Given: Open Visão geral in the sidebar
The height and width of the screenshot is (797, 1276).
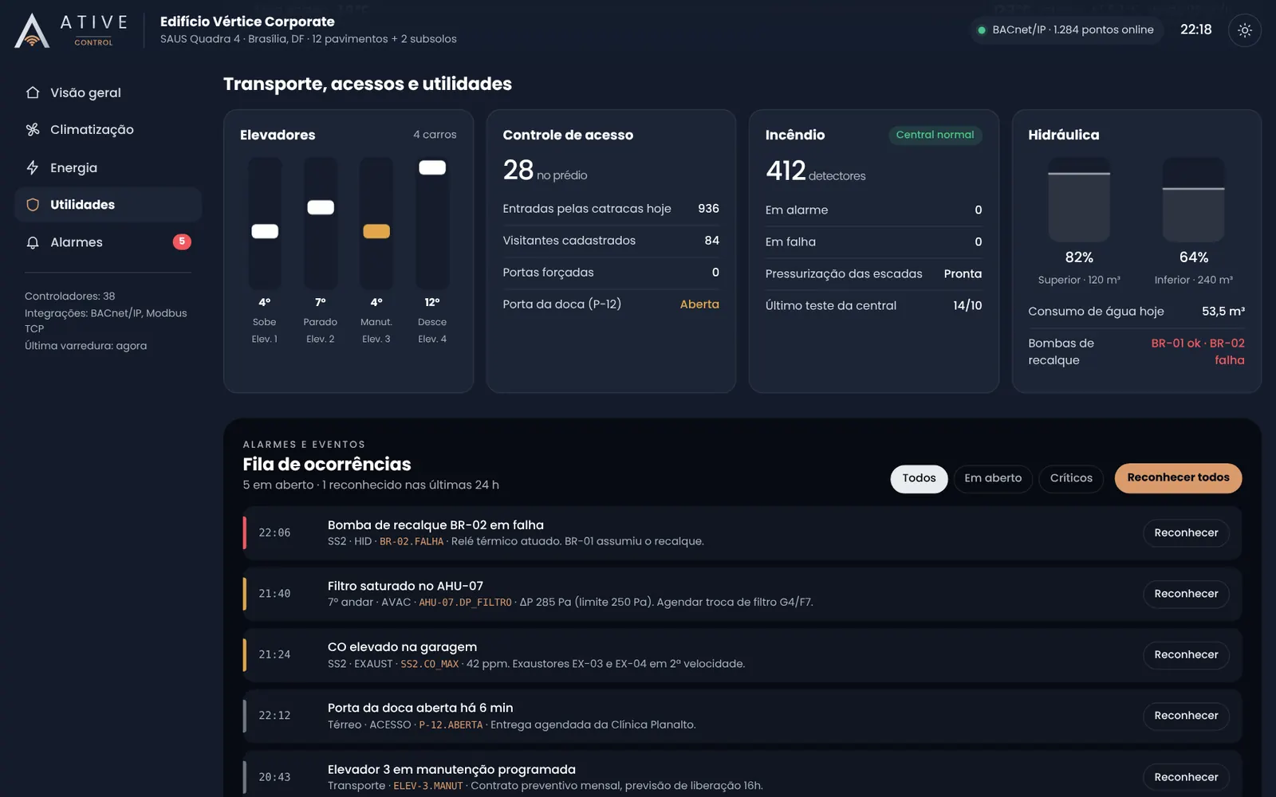Looking at the screenshot, I should pos(108,92).
